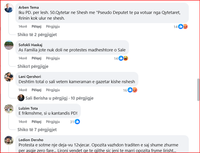Click Lulzim Tota's profile avatar
Screen dimensions: 200x153
pos(9,109)
